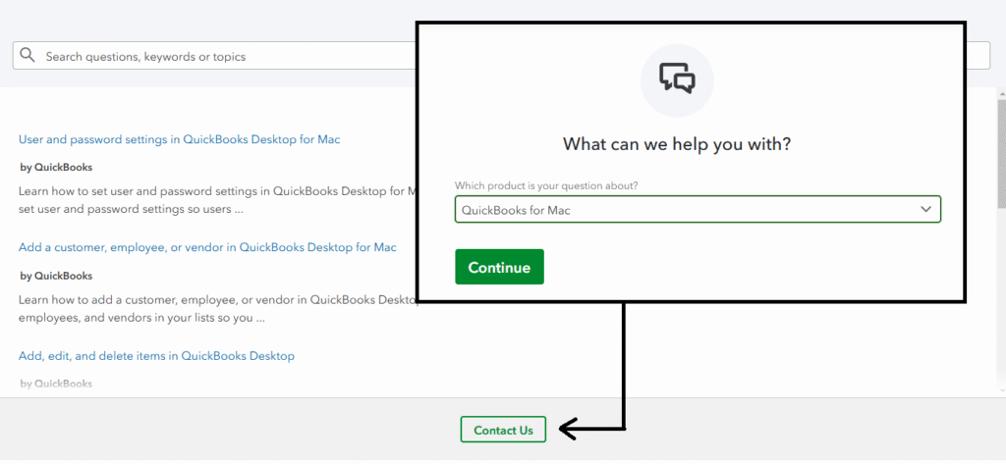
Task: Click the magnifying glass search icon
Action: [x=28, y=56]
